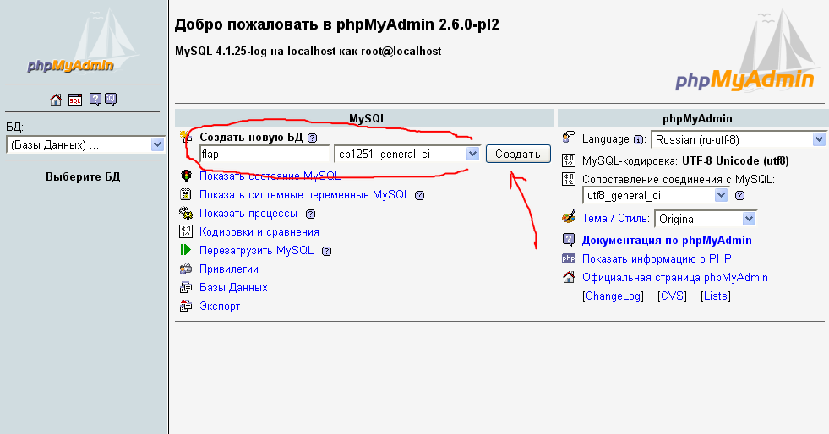
Task: Open the CVS link
Action: point(672,296)
